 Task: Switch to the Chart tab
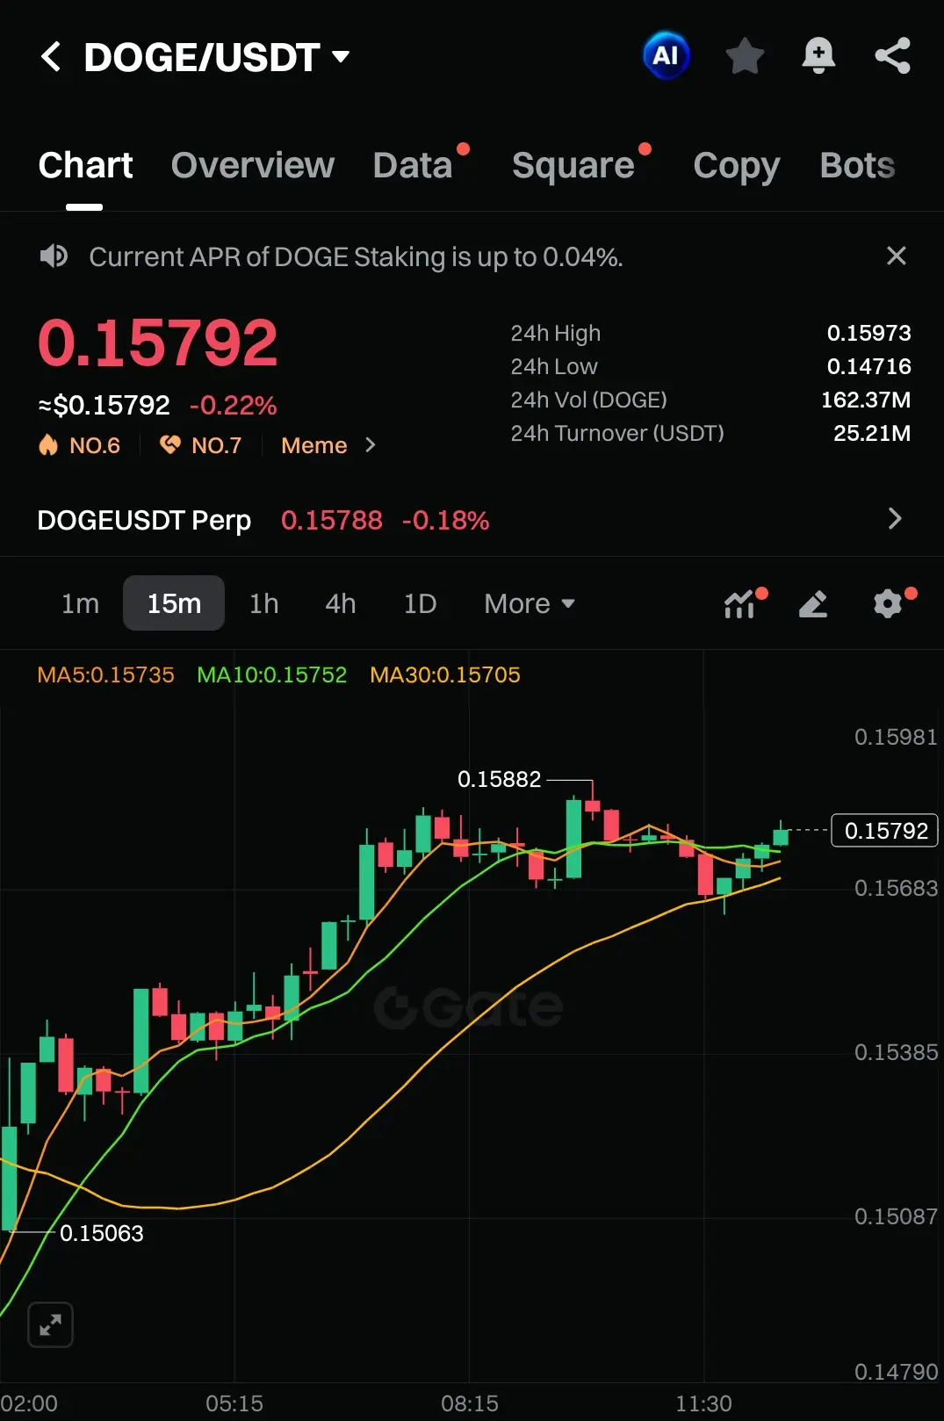(x=85, y=165)
